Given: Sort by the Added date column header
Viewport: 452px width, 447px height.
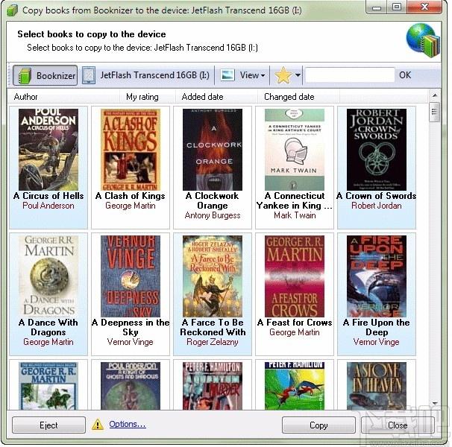Looking at the screenshot, I should coord(216,97).
